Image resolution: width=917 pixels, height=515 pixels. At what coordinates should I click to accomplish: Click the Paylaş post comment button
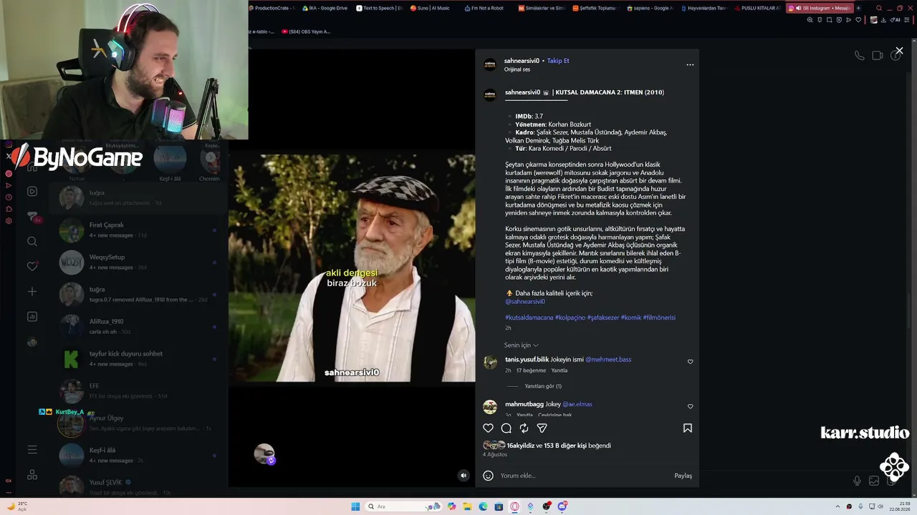pyautogui.click(x=683, y=476)
